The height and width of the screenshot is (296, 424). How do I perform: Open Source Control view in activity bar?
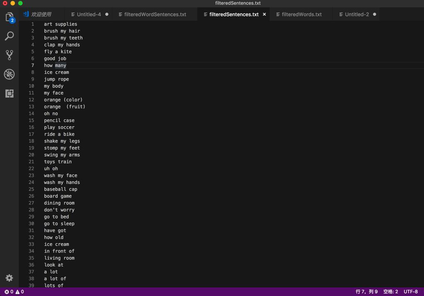(x=10, y=55)
